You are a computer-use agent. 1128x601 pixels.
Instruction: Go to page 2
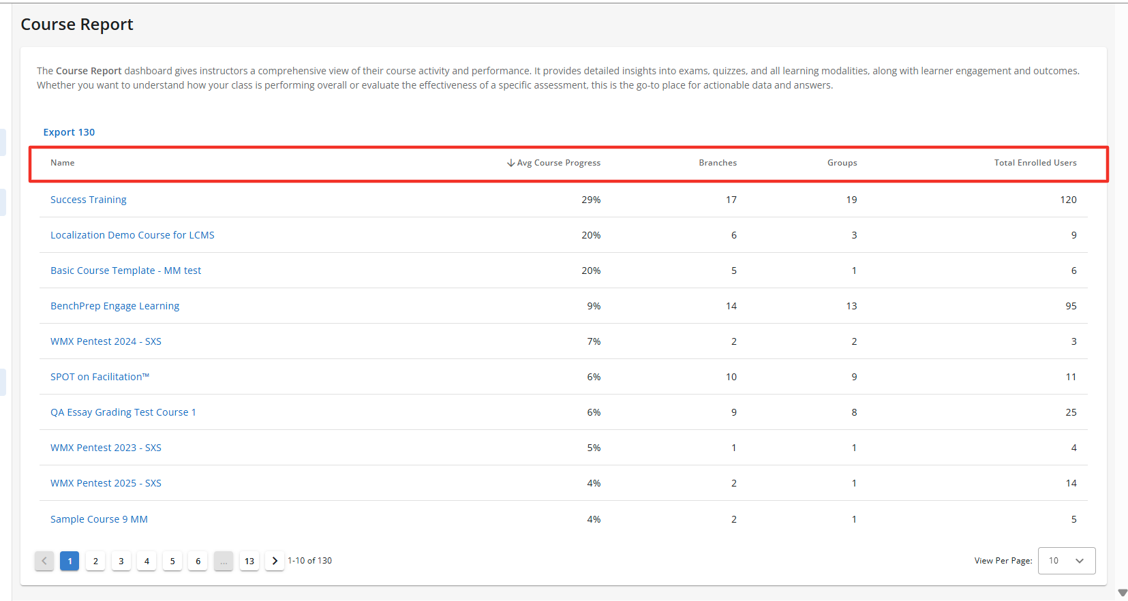(x=95, y=561)
